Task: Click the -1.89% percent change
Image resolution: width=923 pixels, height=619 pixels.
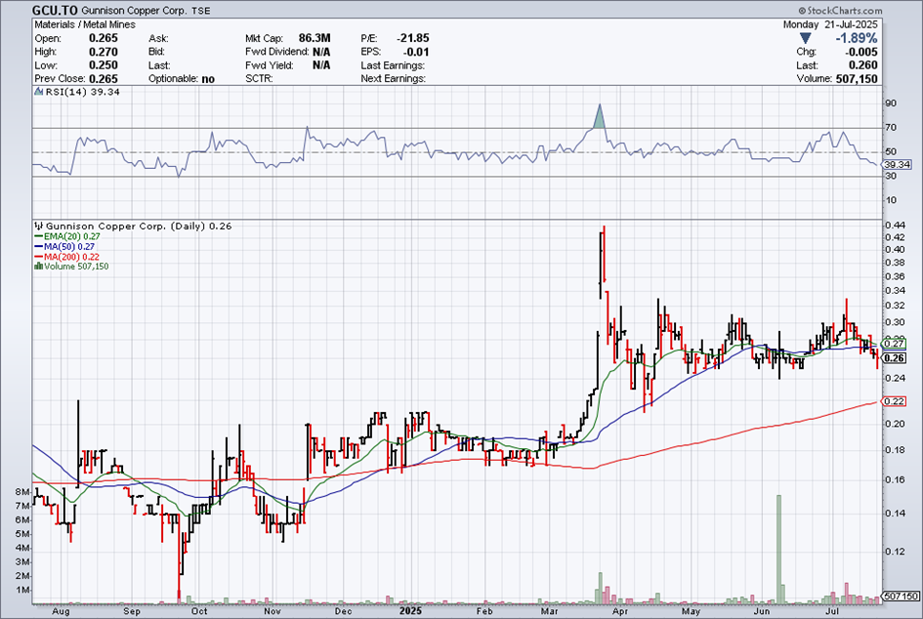Action: pyautogui.click(x=857, y=38)
